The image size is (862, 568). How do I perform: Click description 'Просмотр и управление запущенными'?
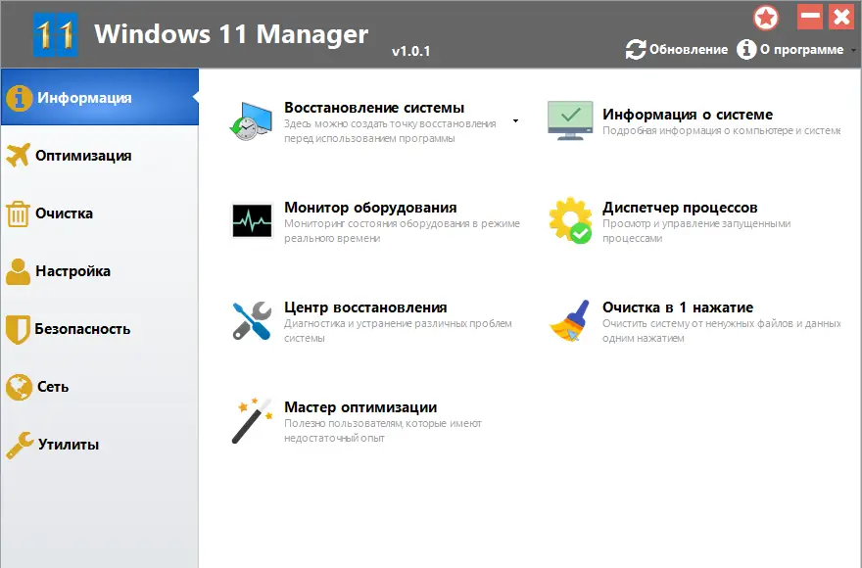pos(696,224)
